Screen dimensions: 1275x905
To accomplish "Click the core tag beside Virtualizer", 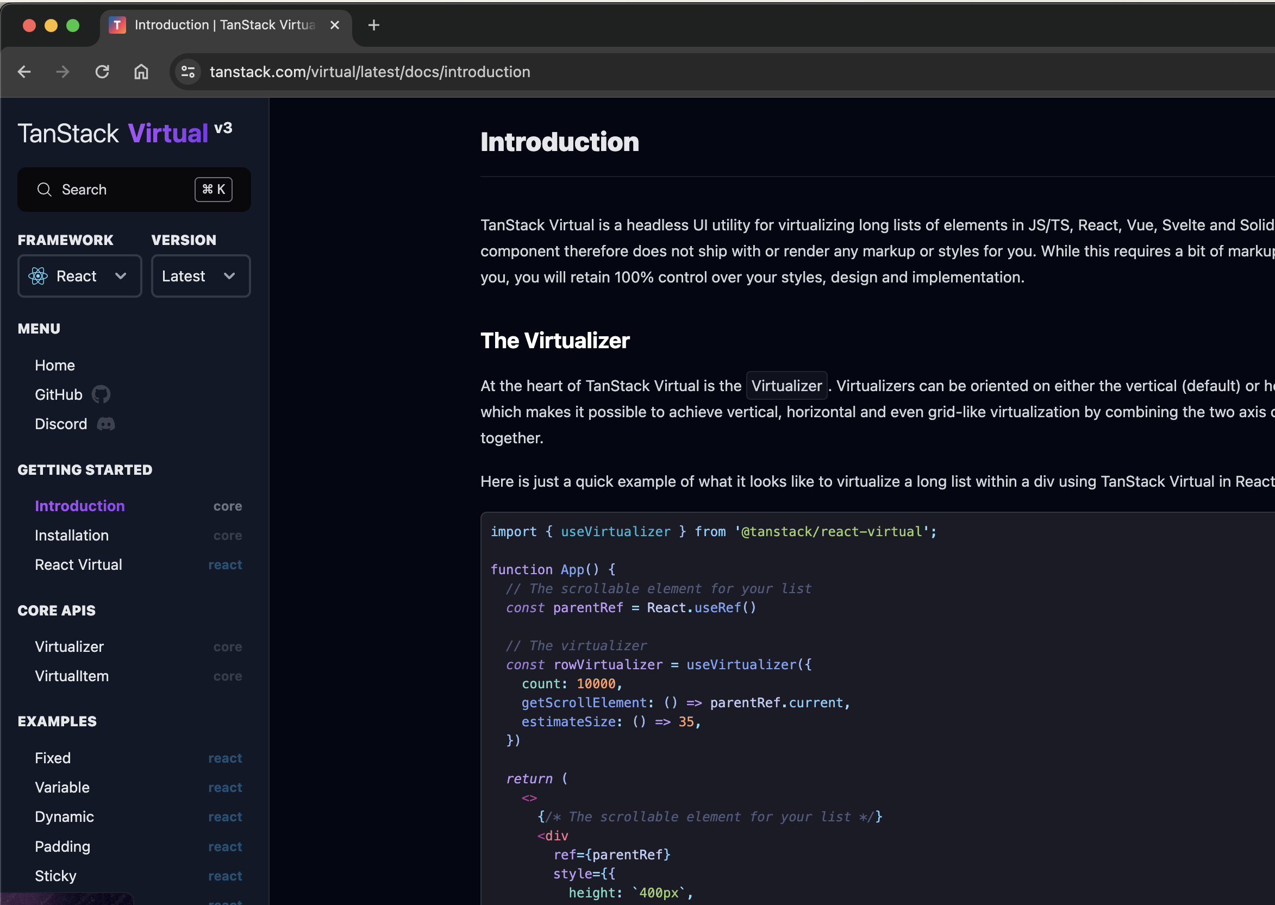I will pyautogui.click(x=228, y=647).
